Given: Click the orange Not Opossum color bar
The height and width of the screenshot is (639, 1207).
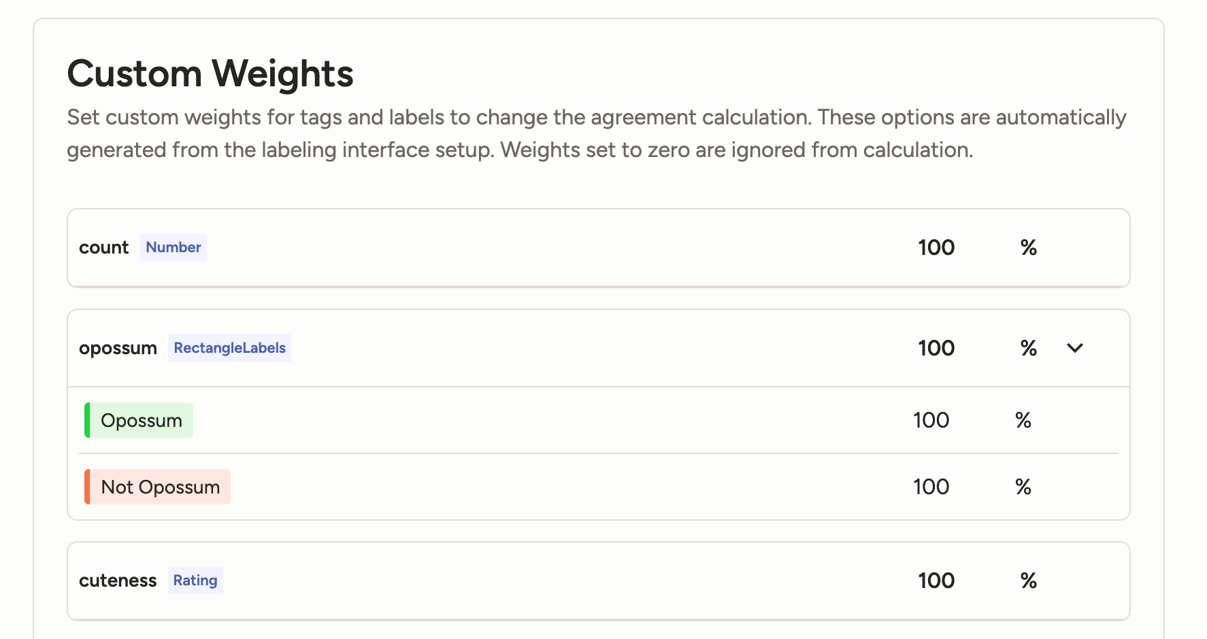Looking at the screenshot, I should (87, 487).
